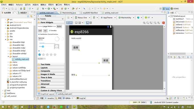Viewport: 194px width, 109px height.
Task: Expand the Text Fields palette category
Action: (x=51, y=64)
